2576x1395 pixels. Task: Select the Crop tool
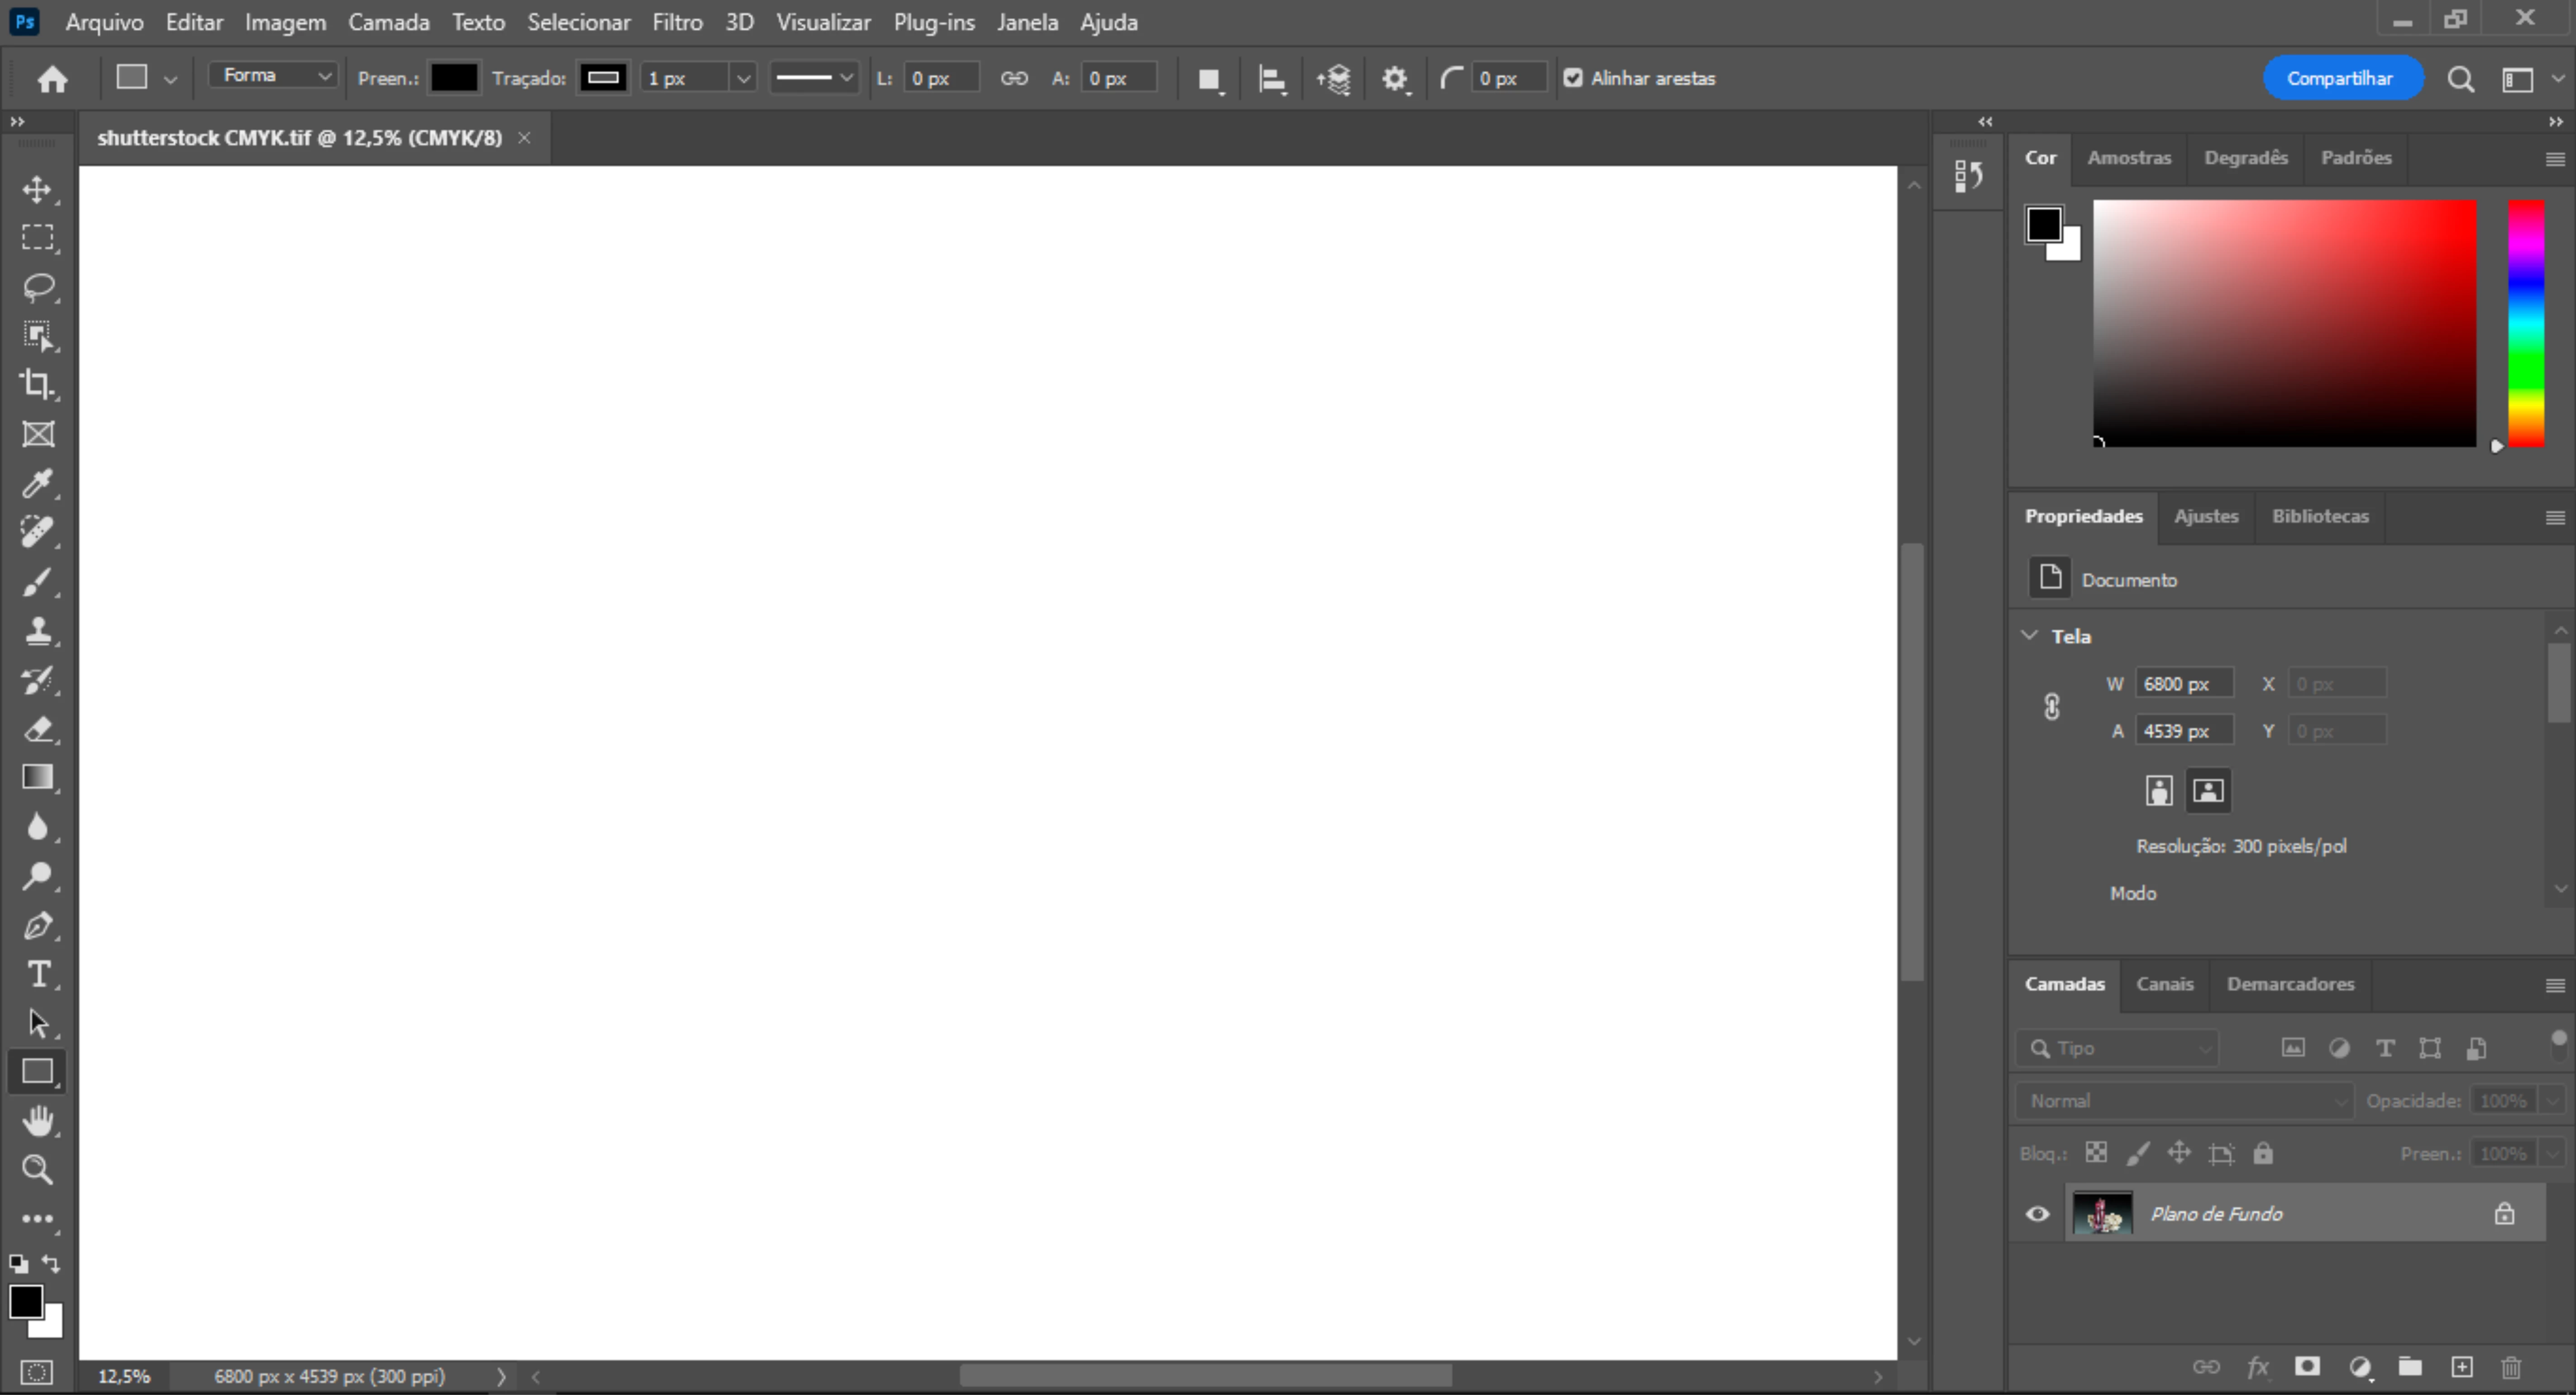pyautogui.click(x=37, y=384)
